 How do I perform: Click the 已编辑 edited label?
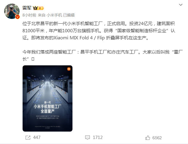coord(69,15)
